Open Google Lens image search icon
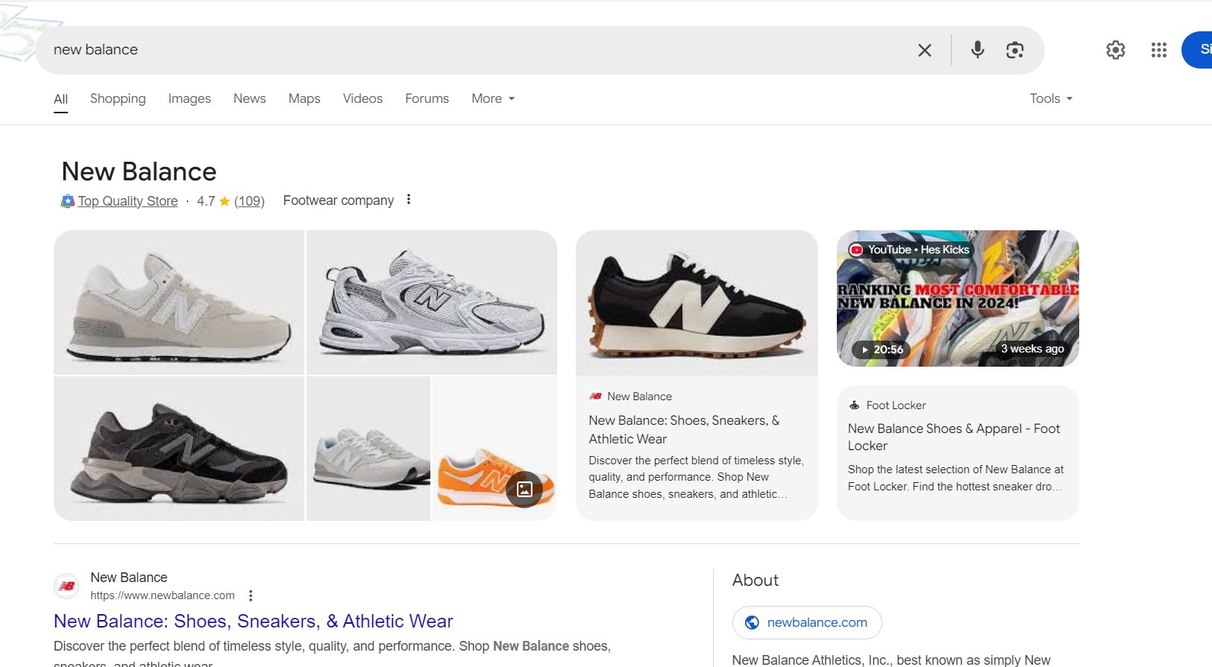This screenshot has height=667, width=1212. 1014,50
